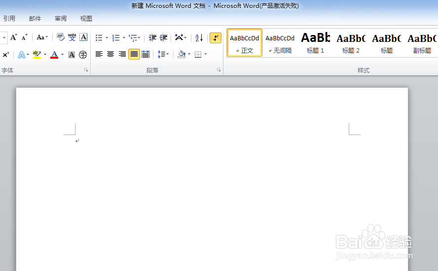Apply bullet list formatting
This screenshot has height=271, width=438.
coord(99,37)
